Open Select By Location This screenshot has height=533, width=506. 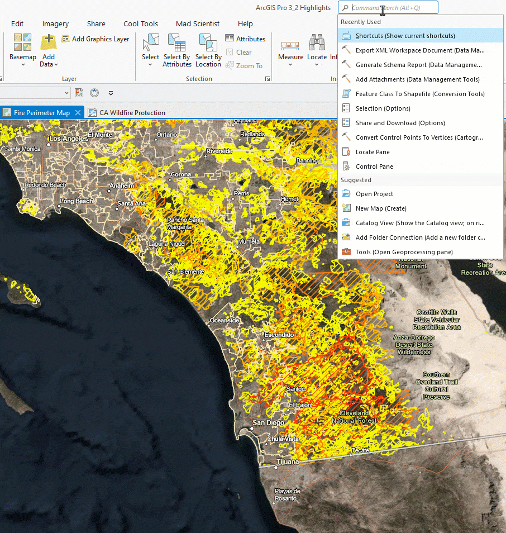click(208, 50)
